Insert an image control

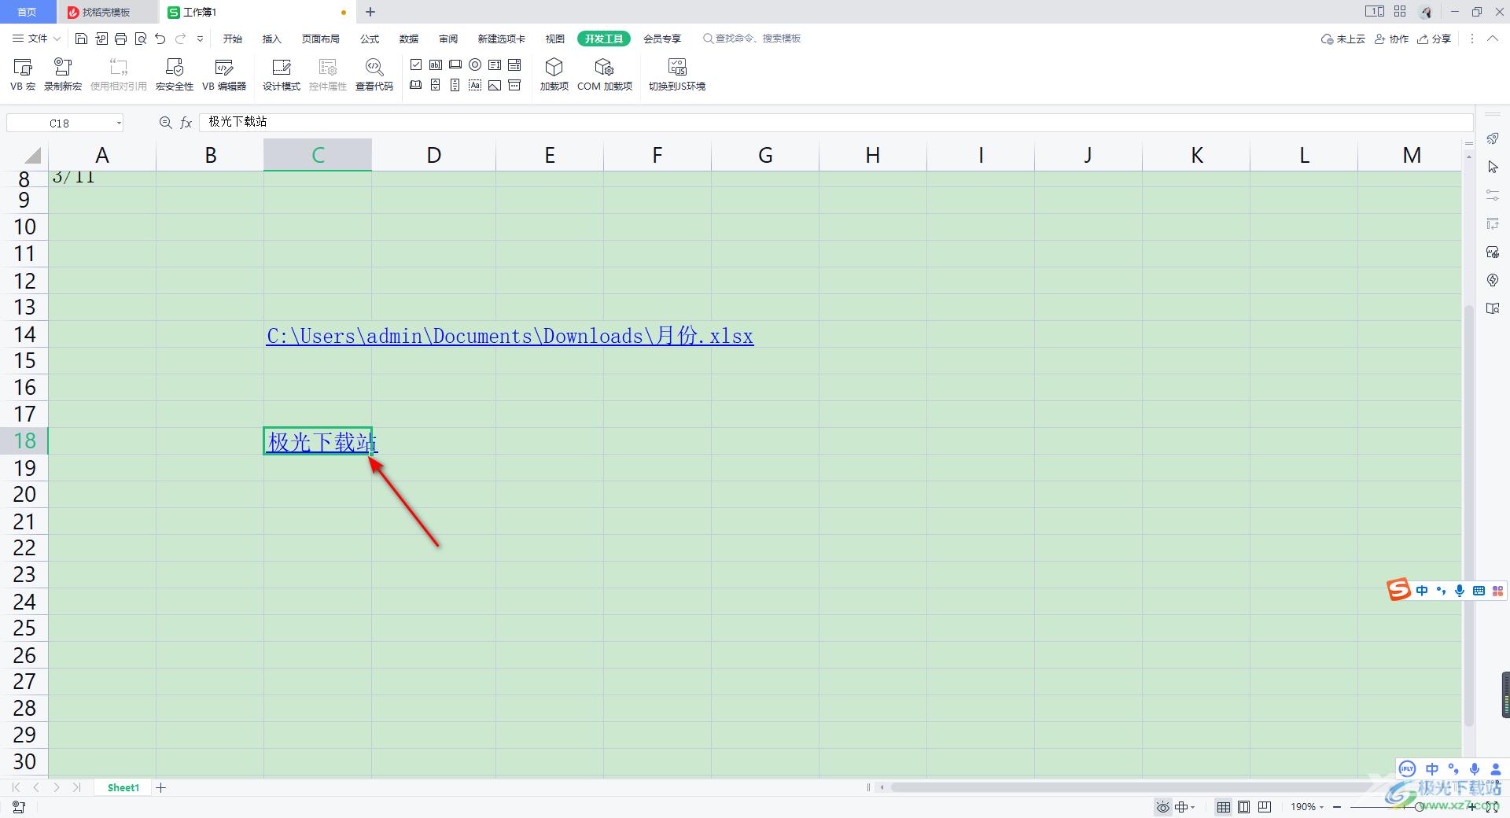coord(495,85)
